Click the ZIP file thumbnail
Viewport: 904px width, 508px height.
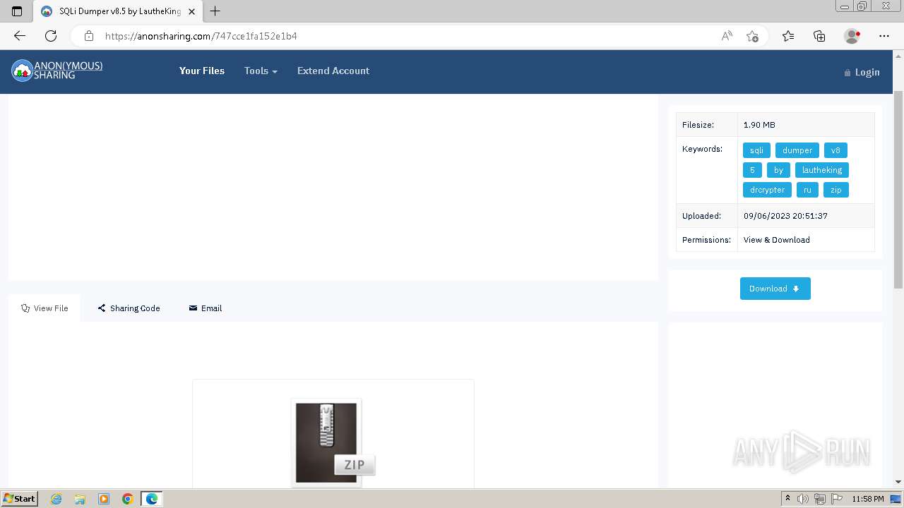[333, 443]
